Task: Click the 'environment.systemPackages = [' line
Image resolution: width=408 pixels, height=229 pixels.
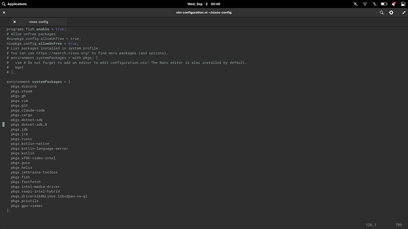Action: click(x=38, y=82)
